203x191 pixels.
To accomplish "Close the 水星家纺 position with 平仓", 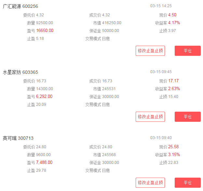I will [187, 117].
